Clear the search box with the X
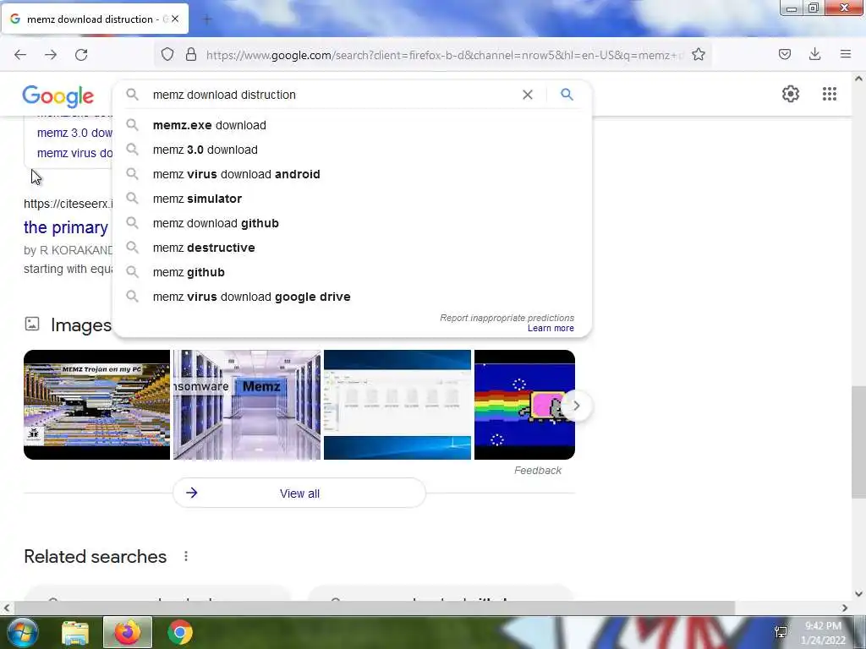The image size is (866, 649). click(528, 95)
